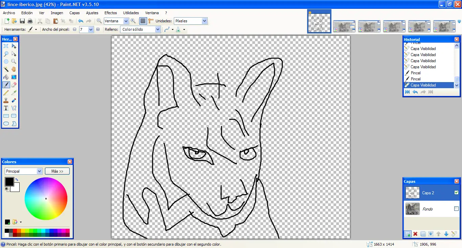The height and width of the screenshot is (248, 462).
Task: Select the Color Picker eyedropper tool
Action: point(14,93)
